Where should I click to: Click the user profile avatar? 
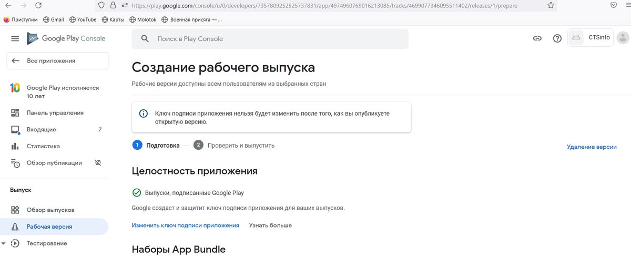point(623,37)
